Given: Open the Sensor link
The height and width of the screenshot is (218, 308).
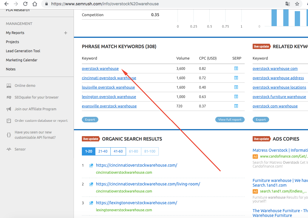Looking at the screenshot, I should tap(20, 149).
